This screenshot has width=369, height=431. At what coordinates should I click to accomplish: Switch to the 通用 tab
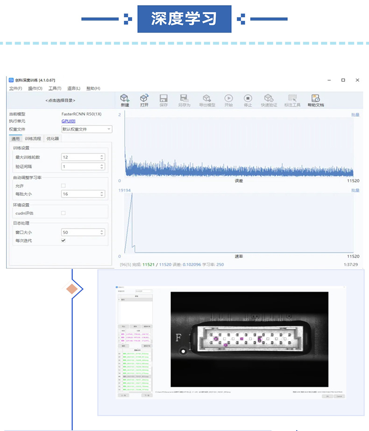click(16, 139)
